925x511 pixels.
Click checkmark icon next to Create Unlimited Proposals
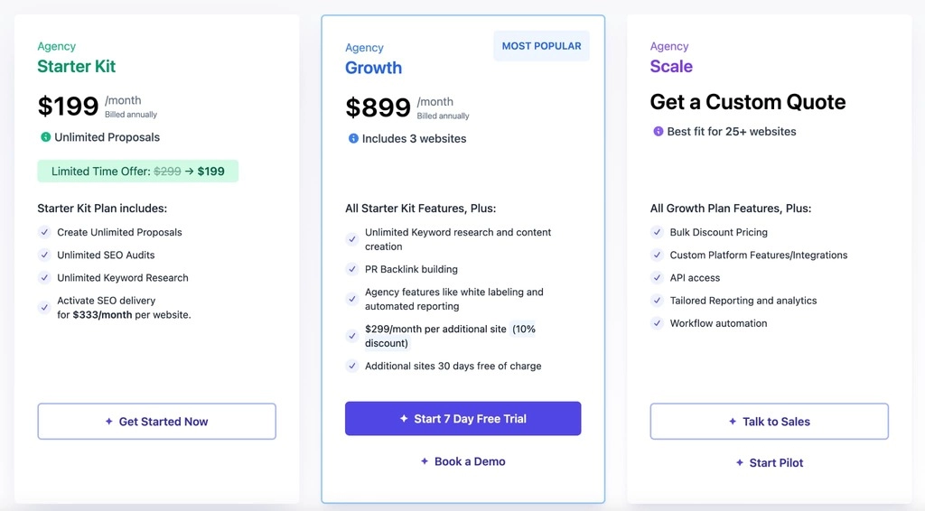pyautogui.click(x=44, y=232)
